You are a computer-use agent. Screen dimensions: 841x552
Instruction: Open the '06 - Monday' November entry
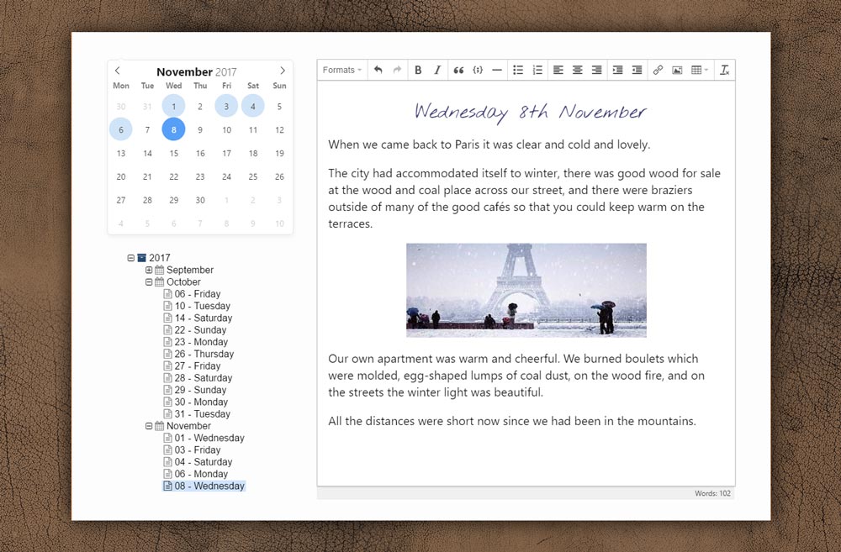[196, 474]
